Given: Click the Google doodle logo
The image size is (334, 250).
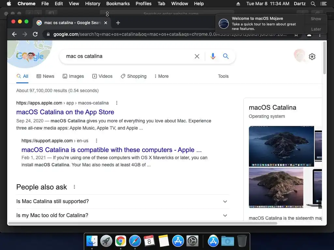Looking at the screenshot, I should click(30, 56).
